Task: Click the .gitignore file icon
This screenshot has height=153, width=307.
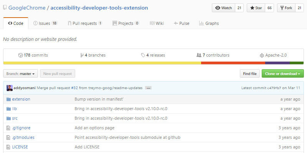Action: [8, 128]
